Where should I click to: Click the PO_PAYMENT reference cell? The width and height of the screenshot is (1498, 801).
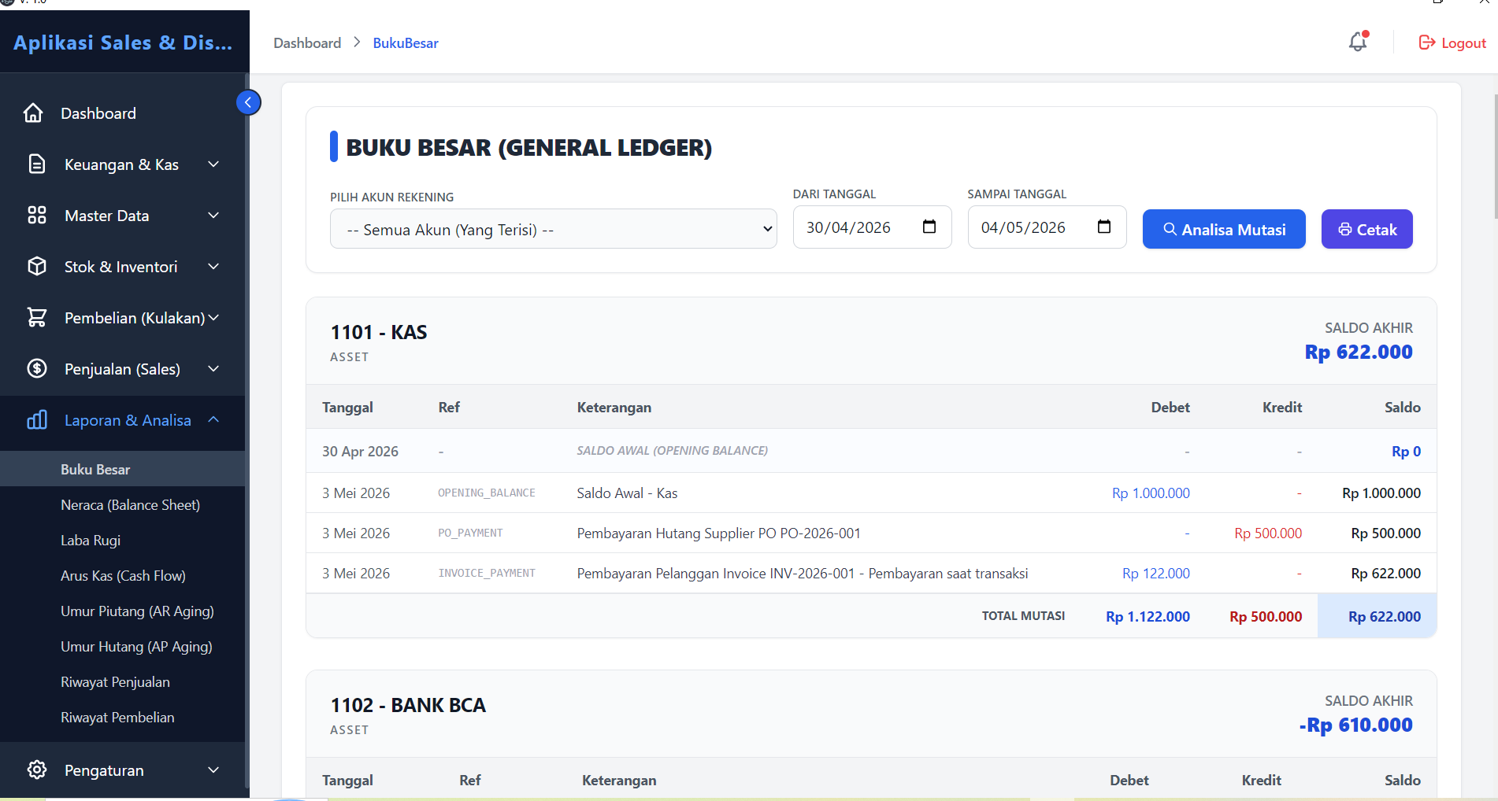click(x=470, y=533)
